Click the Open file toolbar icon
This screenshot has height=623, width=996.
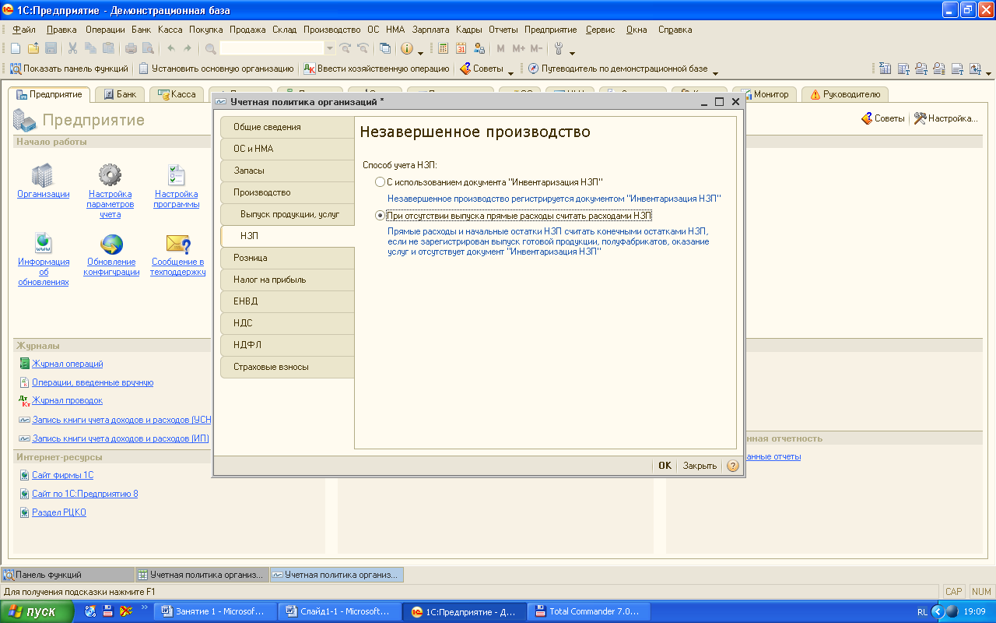point(33,48)
